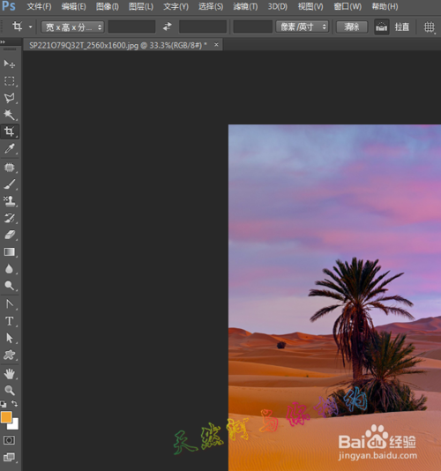441x471 pixels.
Task: Select the Hand tool
Action: tap(10, 374)
